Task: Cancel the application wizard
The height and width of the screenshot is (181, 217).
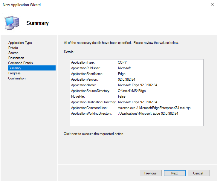Action: tap(198, 173)
